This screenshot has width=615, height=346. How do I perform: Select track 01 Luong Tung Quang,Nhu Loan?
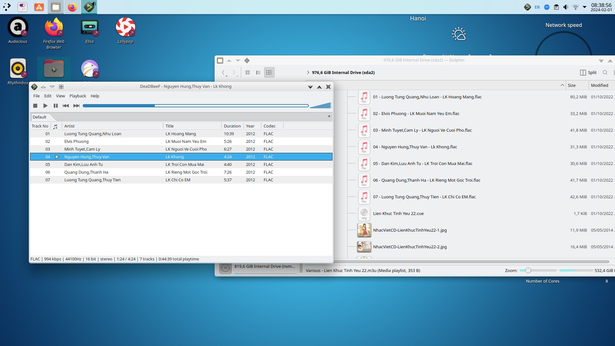pos(181,134)
